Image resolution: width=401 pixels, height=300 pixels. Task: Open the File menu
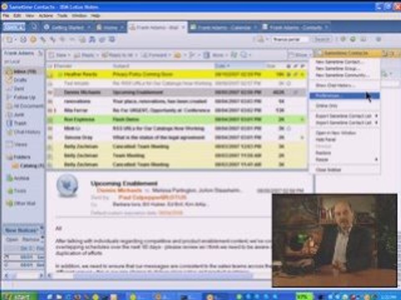[x=5, y=16]
